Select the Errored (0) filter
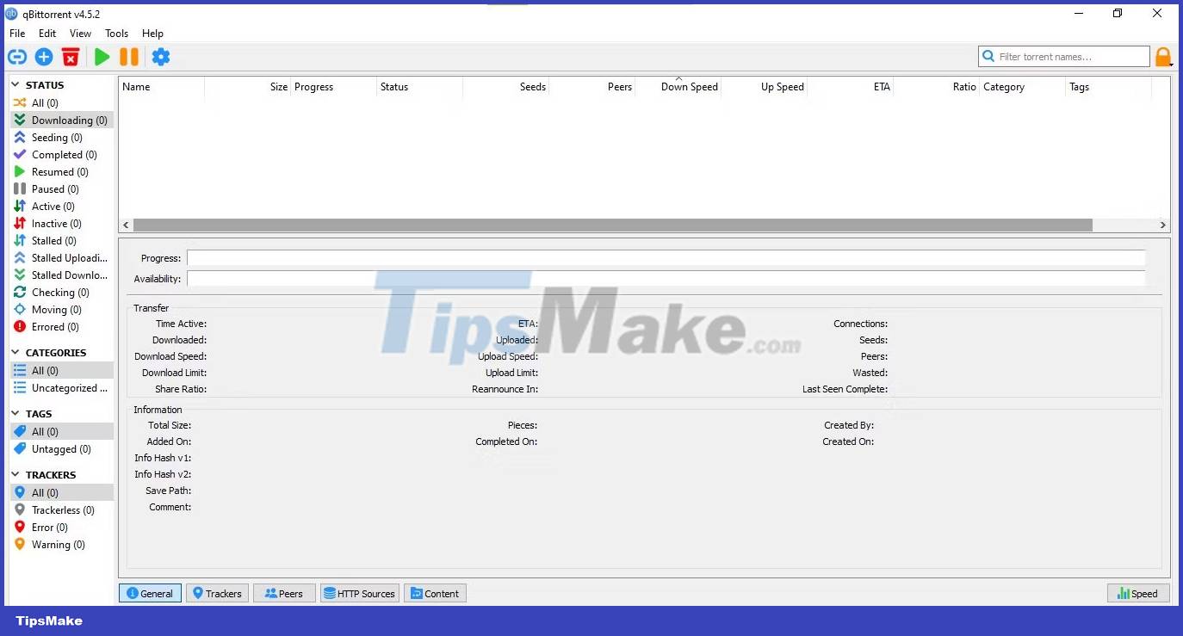Viewport: 1183px width, 636px height. pos(61,326)
